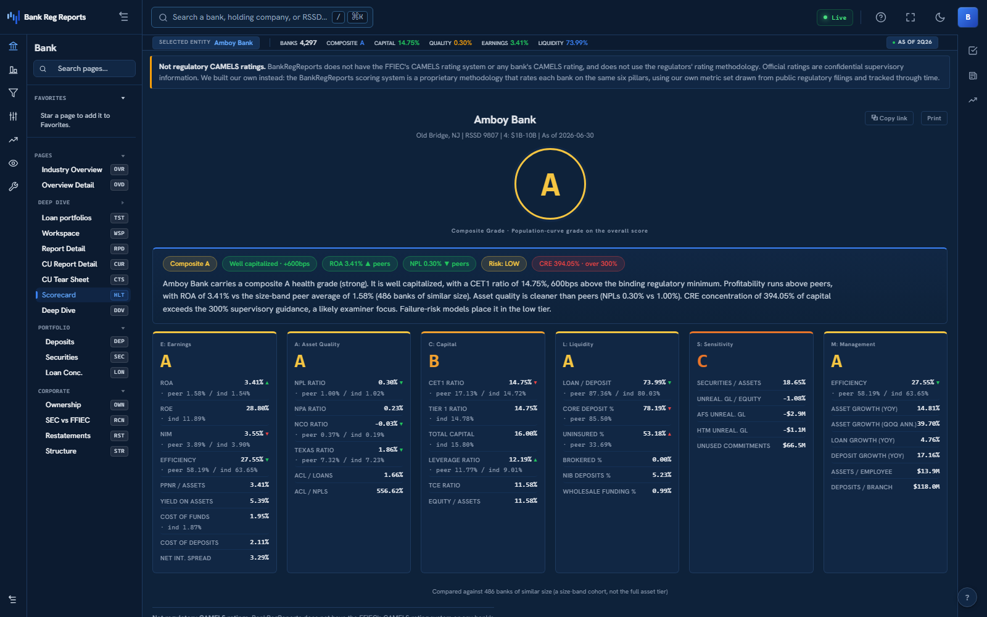Open the checklist icon in right rail

click(x=973, y=51)
